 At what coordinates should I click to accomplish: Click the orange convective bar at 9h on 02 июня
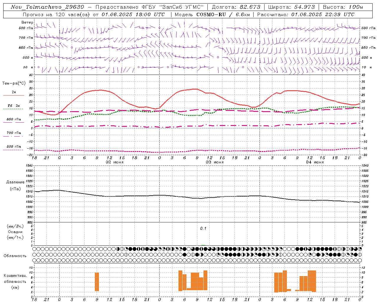pyautogui.click(x=97, y=282)
